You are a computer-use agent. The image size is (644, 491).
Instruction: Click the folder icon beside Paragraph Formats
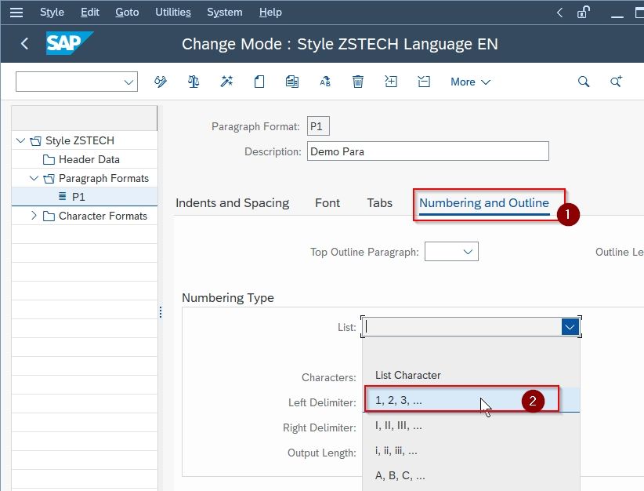point(49,179)
